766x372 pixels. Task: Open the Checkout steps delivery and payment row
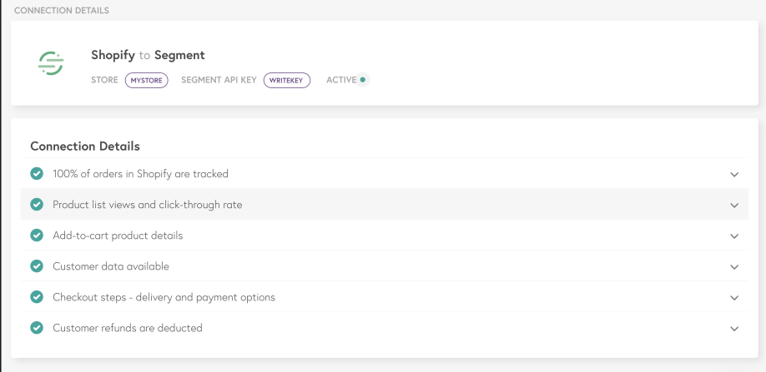[385, 297]
